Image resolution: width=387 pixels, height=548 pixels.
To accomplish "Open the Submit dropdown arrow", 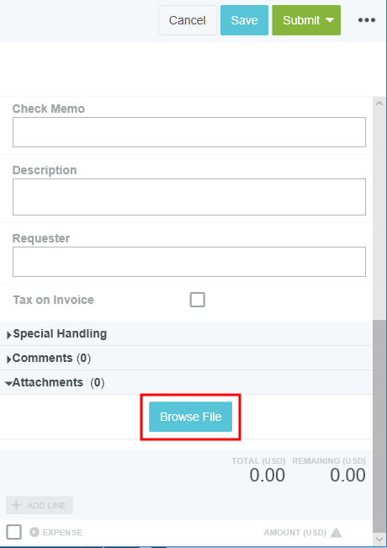I will (x=329, y=20).
